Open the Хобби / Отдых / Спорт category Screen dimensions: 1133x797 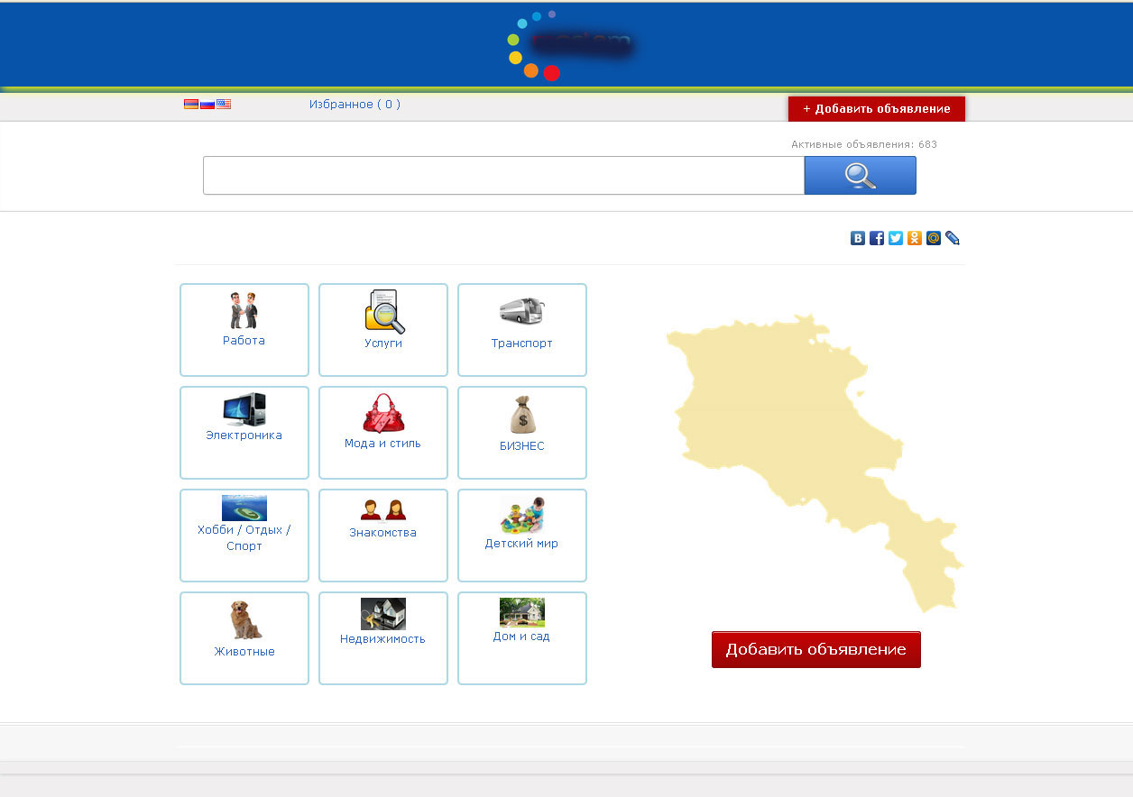pyautogui.click(x=244, y=536)
